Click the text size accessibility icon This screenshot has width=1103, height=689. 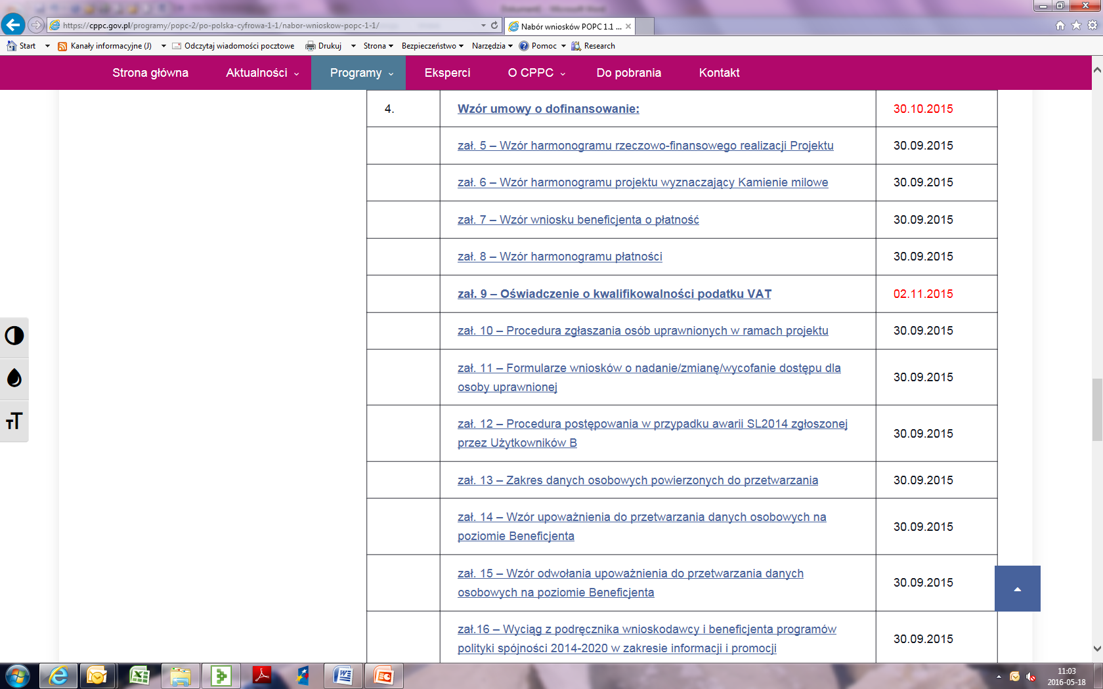pos(14,421)
